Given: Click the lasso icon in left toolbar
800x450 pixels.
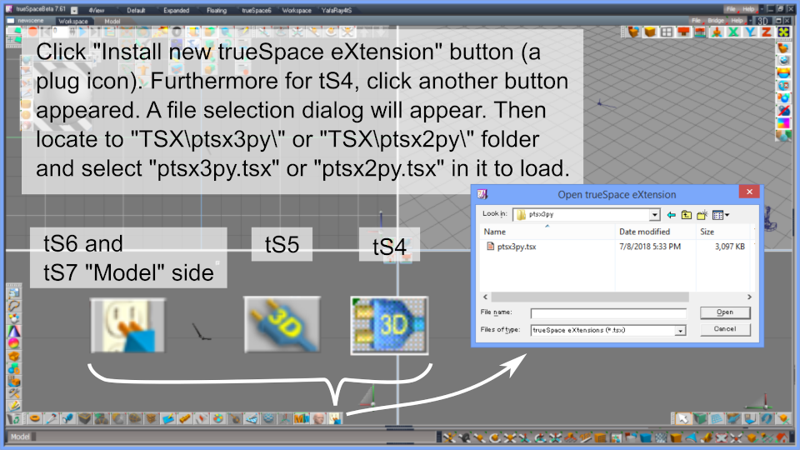Looking at the screenshot, I should point(14,306).
